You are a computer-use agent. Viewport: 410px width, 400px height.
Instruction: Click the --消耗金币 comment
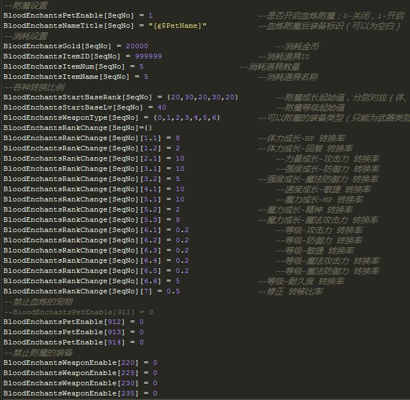pos(297,46)
